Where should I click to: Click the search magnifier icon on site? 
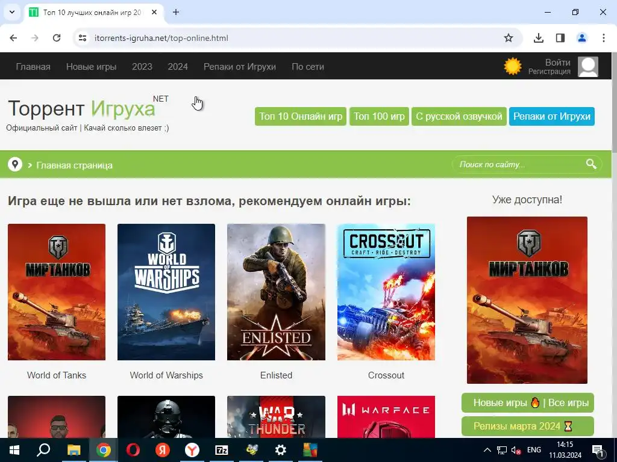coord(591,164)
